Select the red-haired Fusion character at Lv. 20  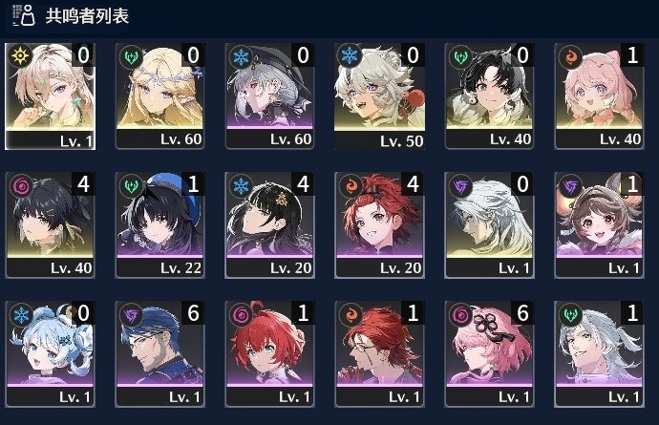point(379,224)
